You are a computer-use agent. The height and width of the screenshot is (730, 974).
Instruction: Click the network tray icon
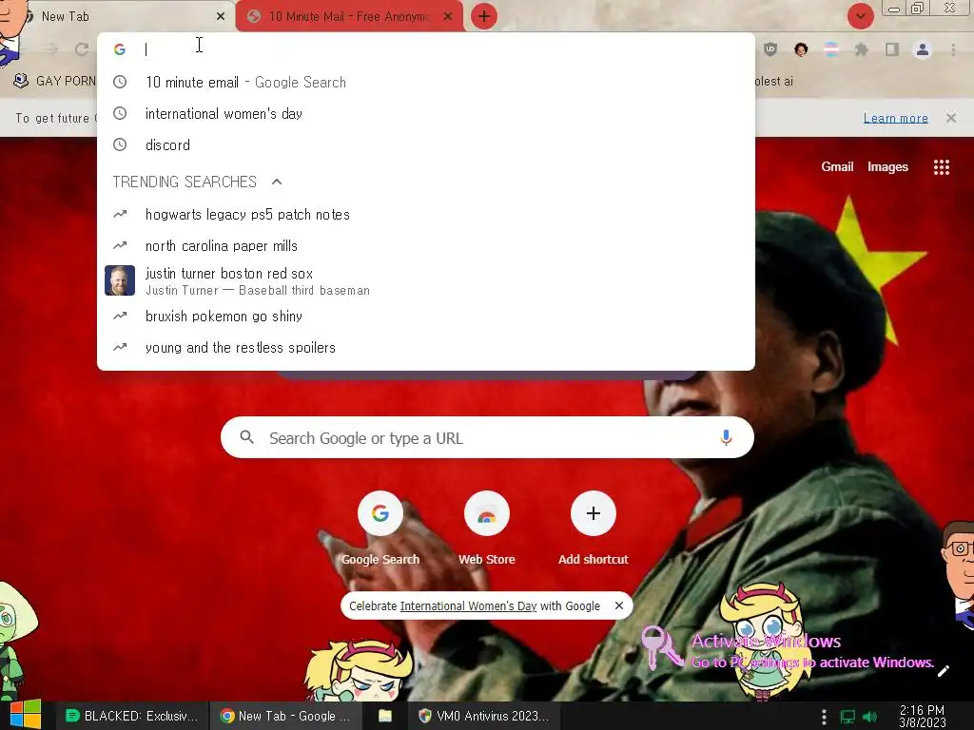(847, 717)
